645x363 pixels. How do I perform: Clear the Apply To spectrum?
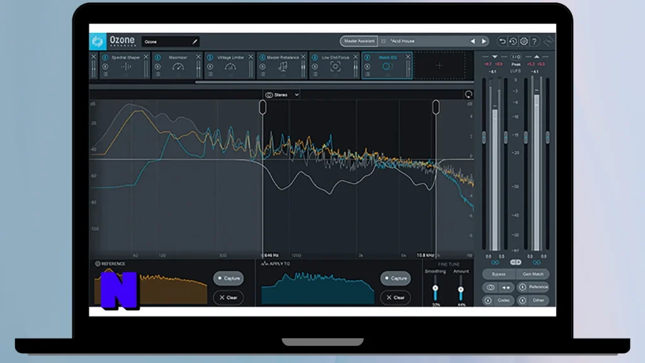coord(396,297)
